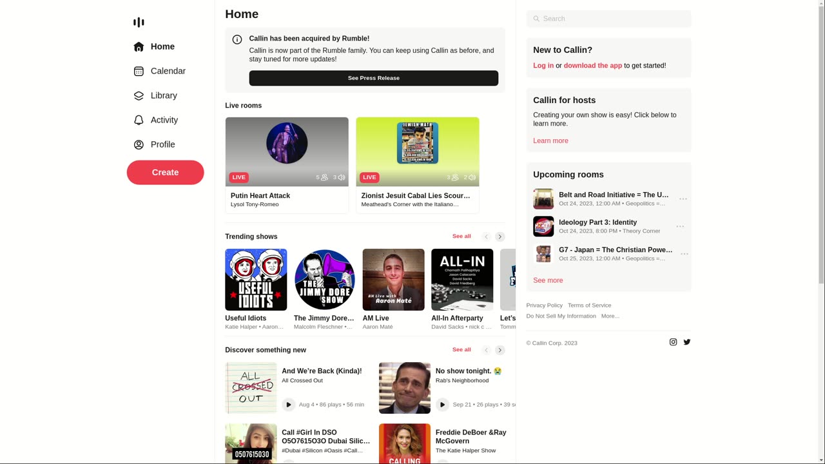This screenshot has height=464, width=825.
Task: Open options menu for G7 - Japan room
Action: tap(684, 254)
